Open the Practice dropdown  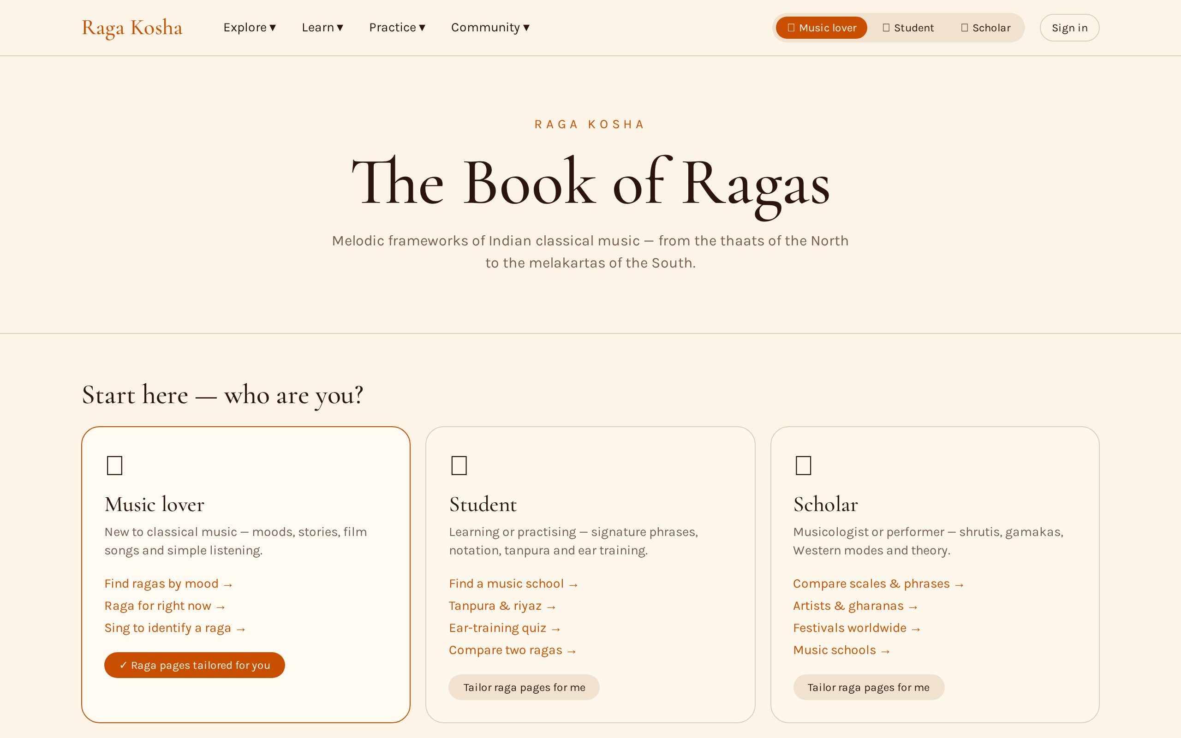click(397, 27)
